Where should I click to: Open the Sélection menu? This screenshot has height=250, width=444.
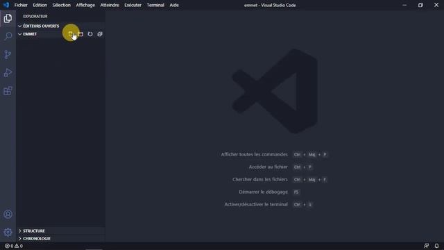pos(62,5)
